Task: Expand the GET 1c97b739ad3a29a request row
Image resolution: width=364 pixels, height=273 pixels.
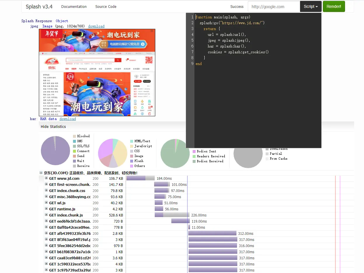Action: (46, 270)
